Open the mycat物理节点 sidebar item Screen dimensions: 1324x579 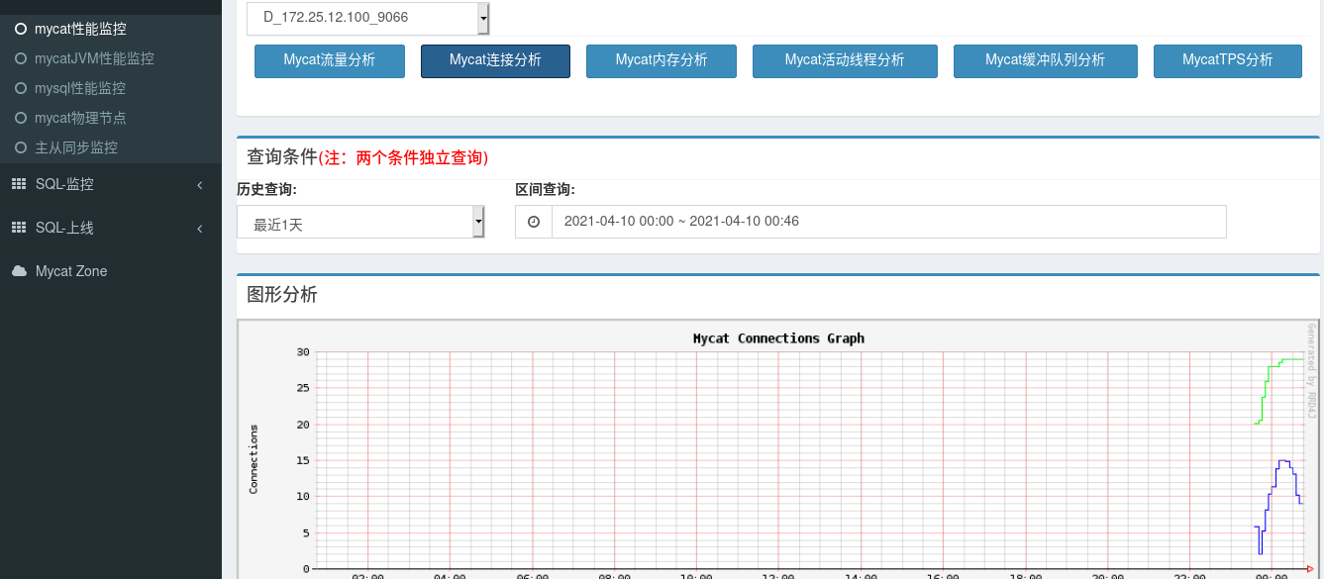[x=111, y=118]
